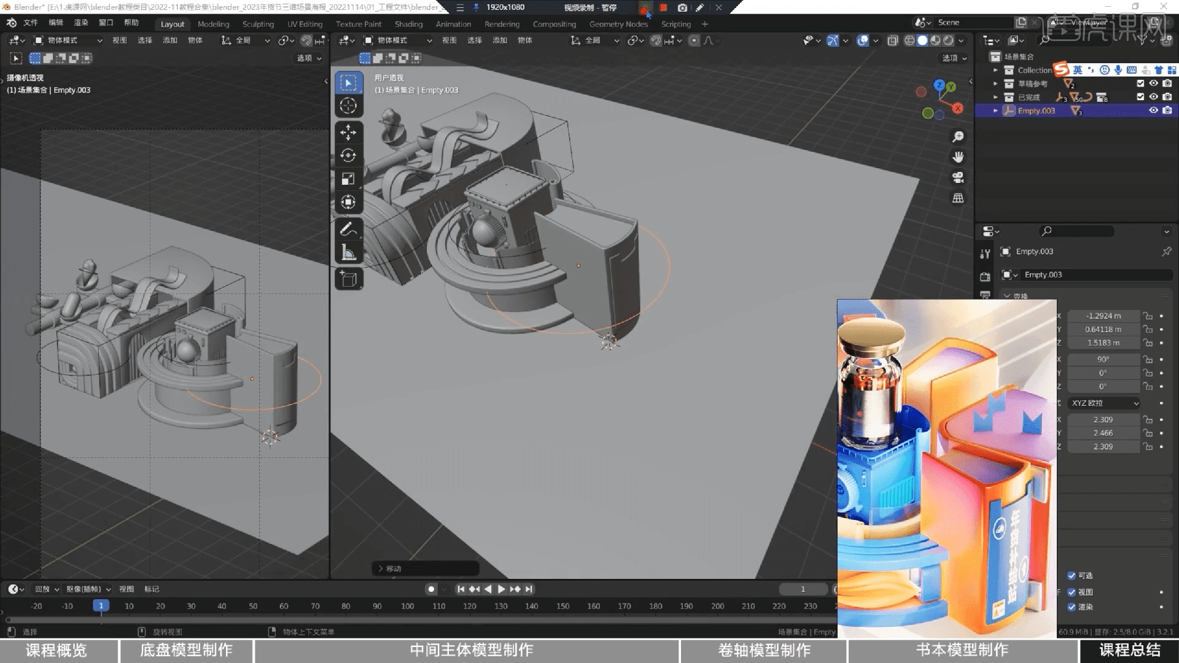
Task: Click the X rotation field 90°
Action: pos(1103,360)
